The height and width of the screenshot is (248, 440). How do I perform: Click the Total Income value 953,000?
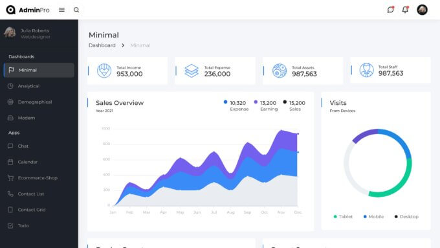coord(129,74)
